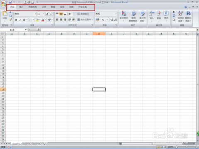Click the Increase Indent icon
This screenshot has width=199, height=149.
[74, 19]
